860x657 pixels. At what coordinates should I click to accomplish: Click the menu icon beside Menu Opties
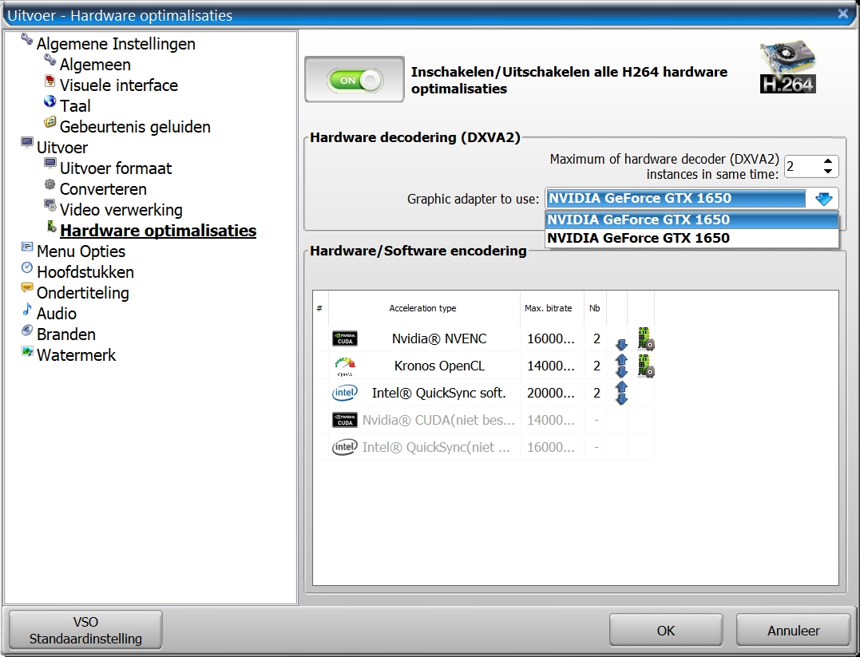26,247
